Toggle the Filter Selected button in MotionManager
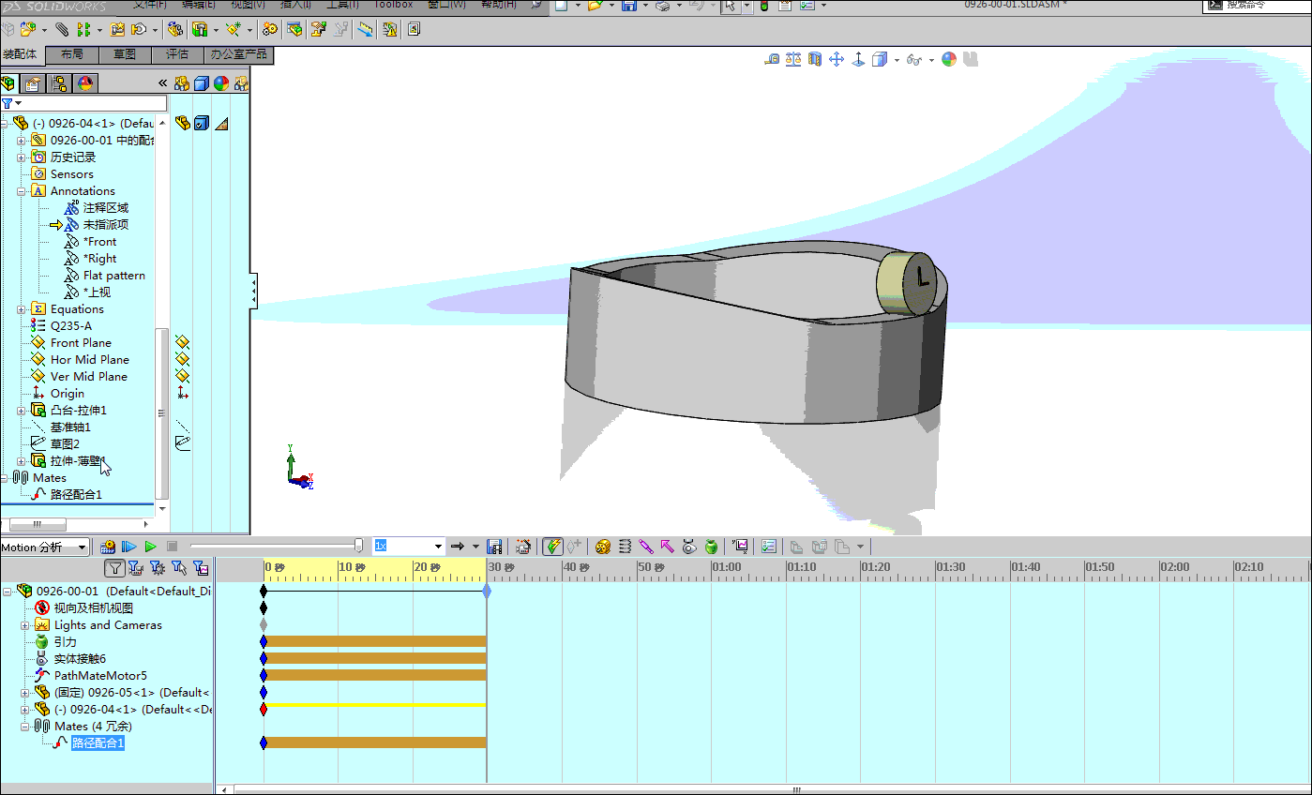 (x=178, y=567)
